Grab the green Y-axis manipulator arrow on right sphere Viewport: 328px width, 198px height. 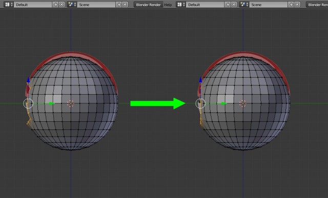point(224,103)
